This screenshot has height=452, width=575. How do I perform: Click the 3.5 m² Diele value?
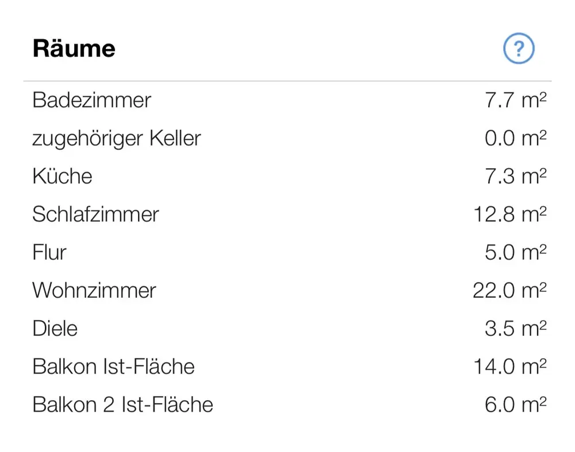[515, 328]
